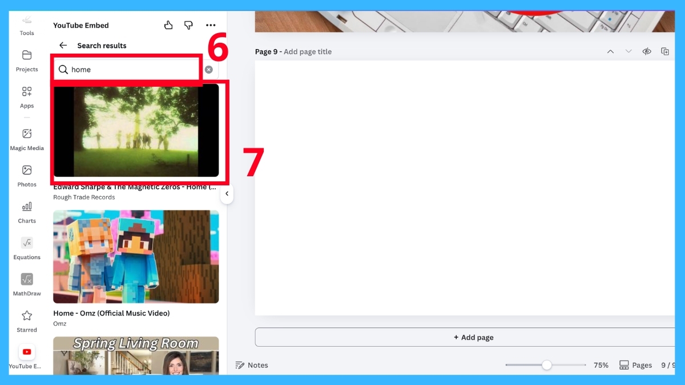Go back to Search results
Viewport: 685px width, 385px height.
pyautogui.click(x=63, y=45)
